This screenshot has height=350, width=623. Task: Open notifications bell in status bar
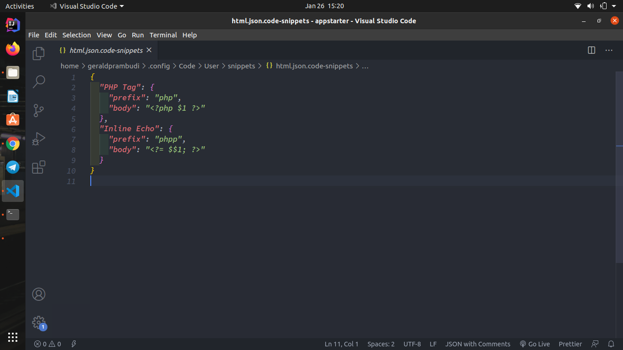611,344
